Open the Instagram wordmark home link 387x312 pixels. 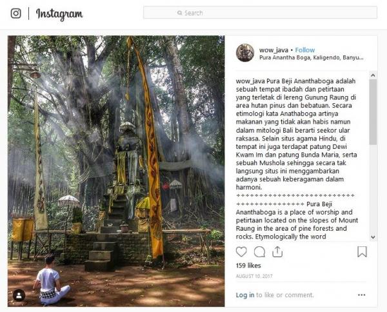(x=59, y=14)
